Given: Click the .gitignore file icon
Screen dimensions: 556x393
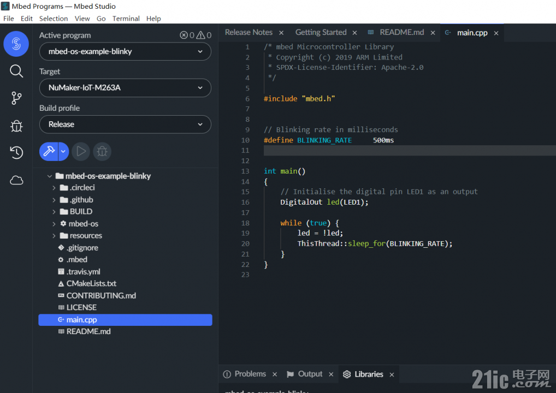Looking at the screenshot, I should pos(61,248).
